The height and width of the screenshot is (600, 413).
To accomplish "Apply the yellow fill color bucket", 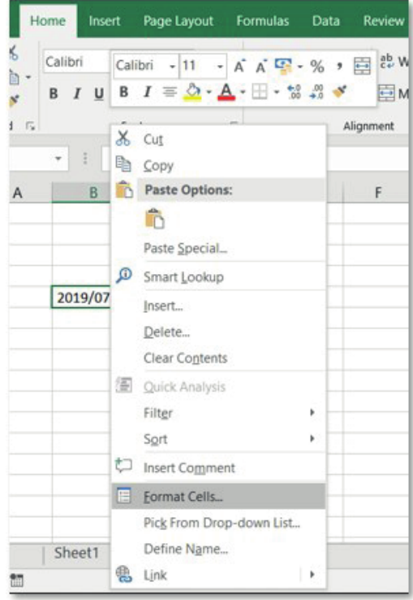I will click(x=193, y=92).
